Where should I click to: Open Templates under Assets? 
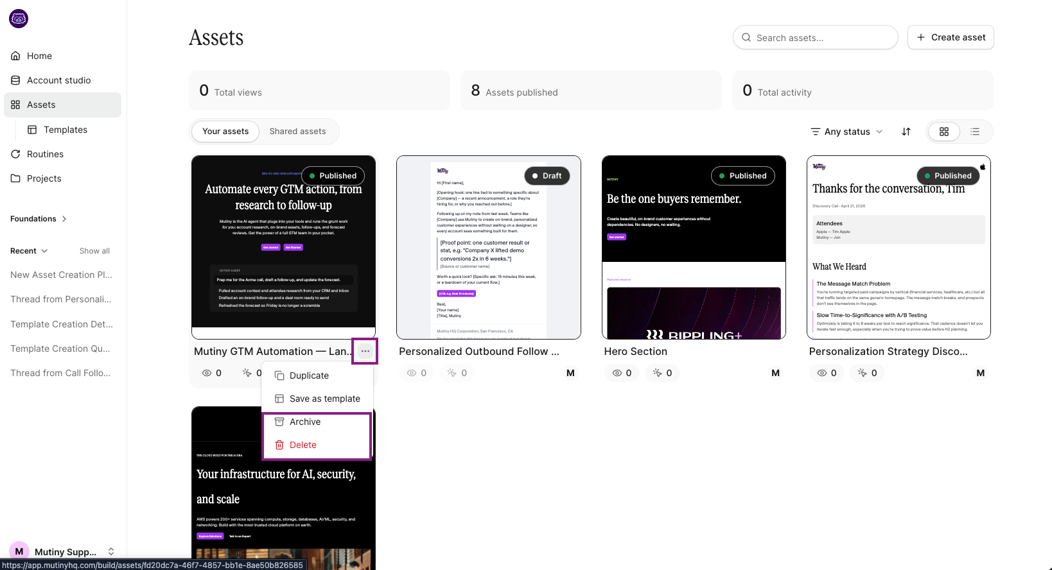click(x=71, y=130)
